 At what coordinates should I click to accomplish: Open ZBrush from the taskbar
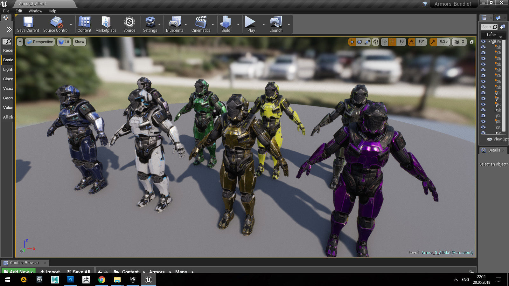86,280
